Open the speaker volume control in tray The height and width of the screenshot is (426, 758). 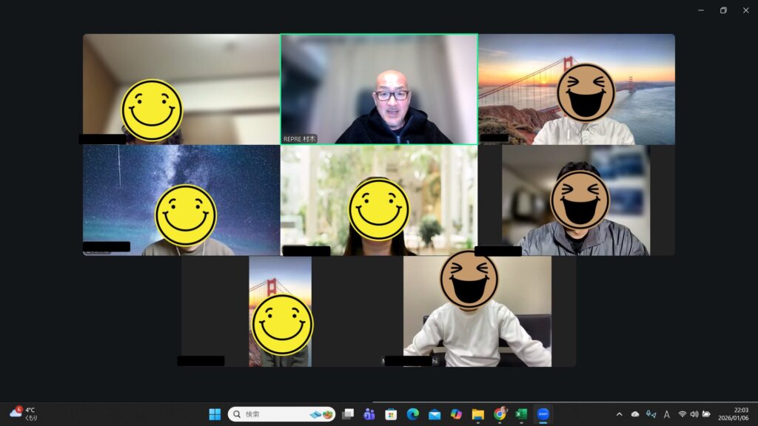(694, 414)
